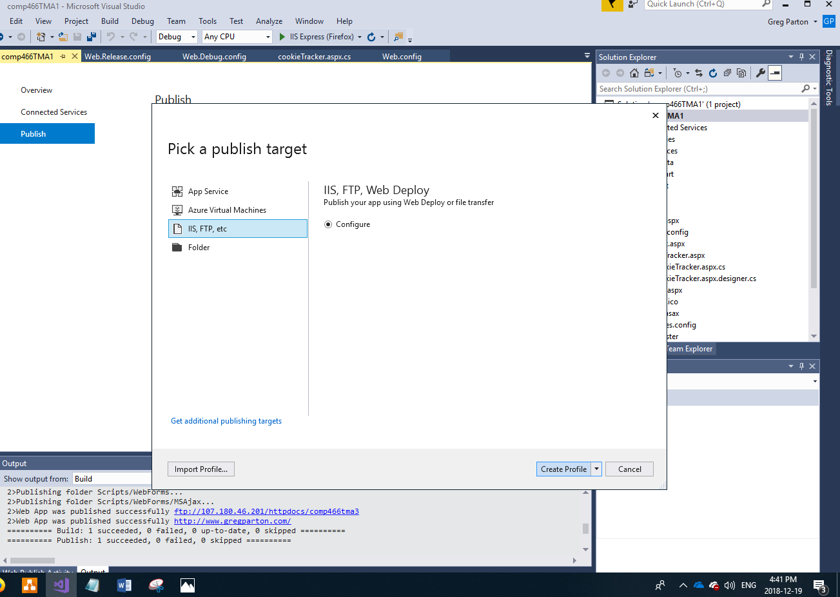The image size is (840, 597).
Task: Open the Greg Parton account dropdown
Action: 815,21
